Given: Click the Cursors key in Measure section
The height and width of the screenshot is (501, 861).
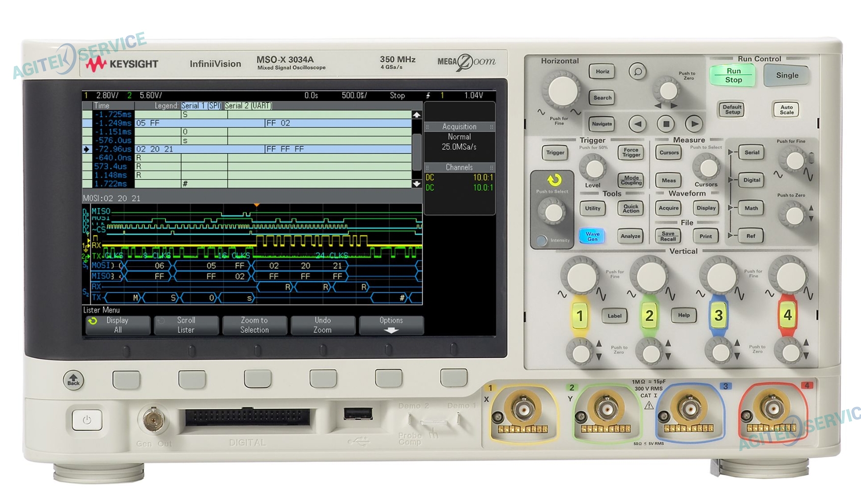Looking at the screenshot, I should pyautogui.click(x=669, y=153).
